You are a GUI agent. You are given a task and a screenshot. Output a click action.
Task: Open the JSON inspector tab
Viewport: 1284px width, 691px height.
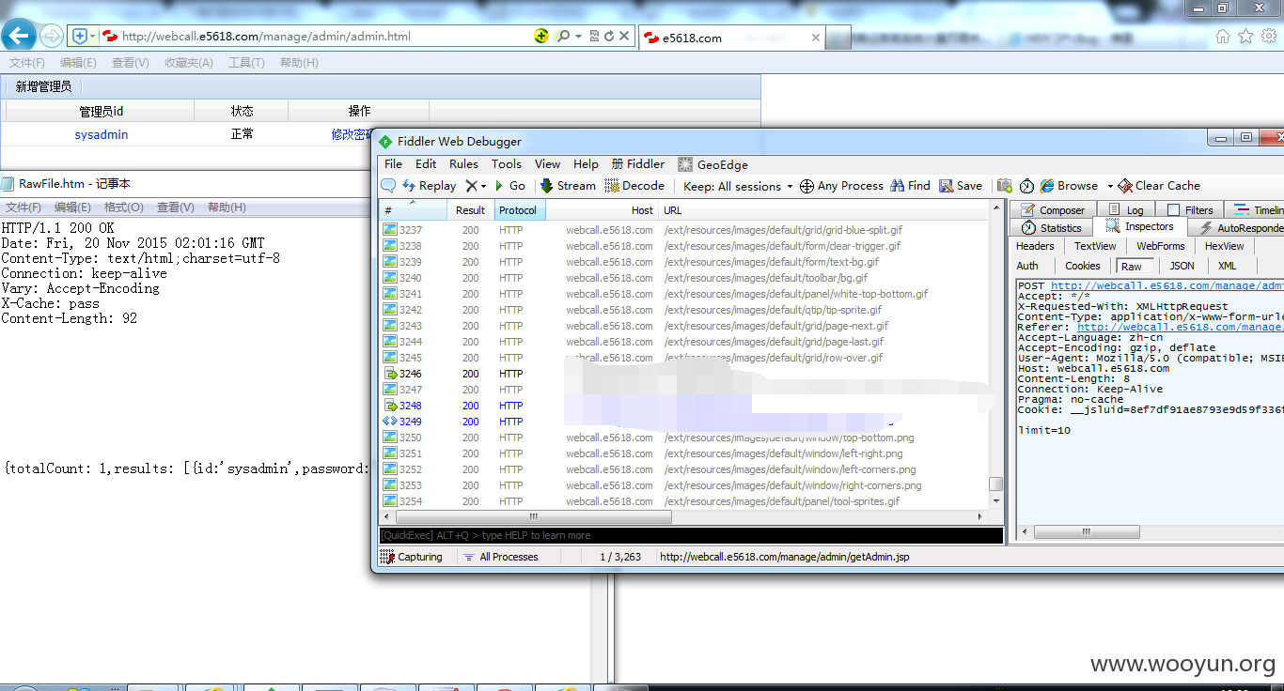[x=1182, y=266]
